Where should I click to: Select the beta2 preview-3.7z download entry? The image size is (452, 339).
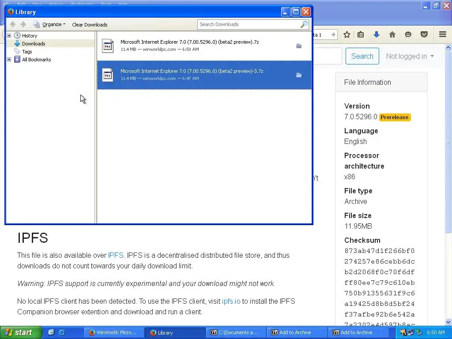click(204, 75)
